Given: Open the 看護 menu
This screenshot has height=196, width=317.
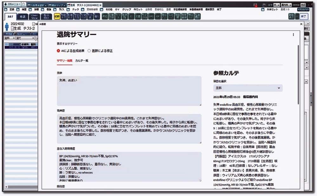Looking at the screenshot, I should pos(49,10).
